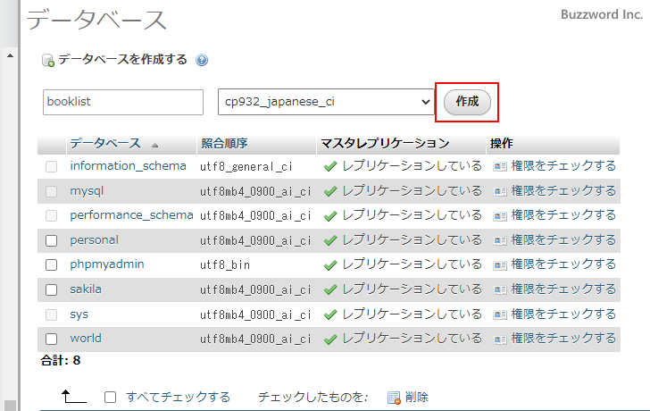Click replication checkmark in the phpmyadmin row
This screenshot has height=411, width=650.
pyautogui.click(x=330, y=265)
